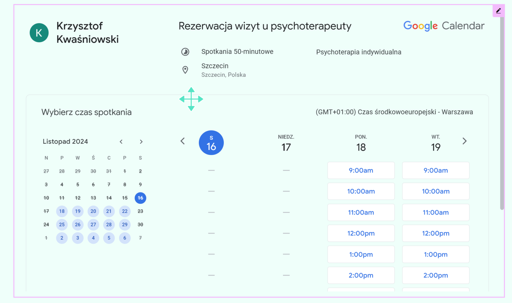Pick November 18 in mini calendar
The width and height of the screenshot is (512, 303).
coord(62,211)
